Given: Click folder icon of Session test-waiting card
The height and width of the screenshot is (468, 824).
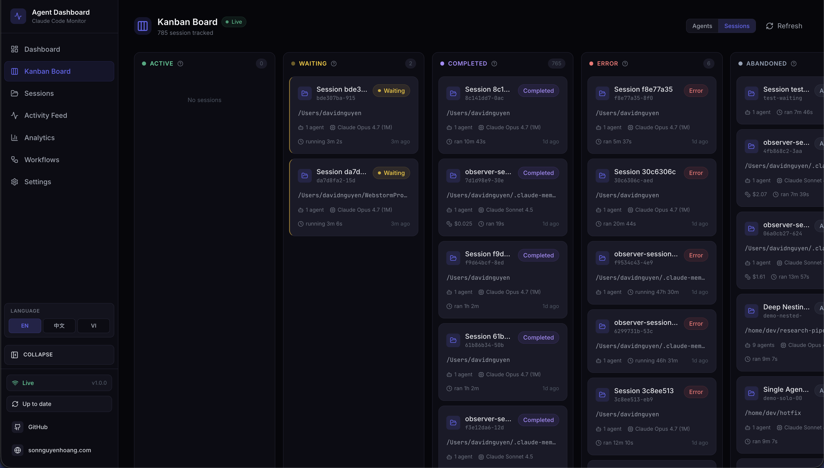Looking at the screenshot, I should point(751,94).
